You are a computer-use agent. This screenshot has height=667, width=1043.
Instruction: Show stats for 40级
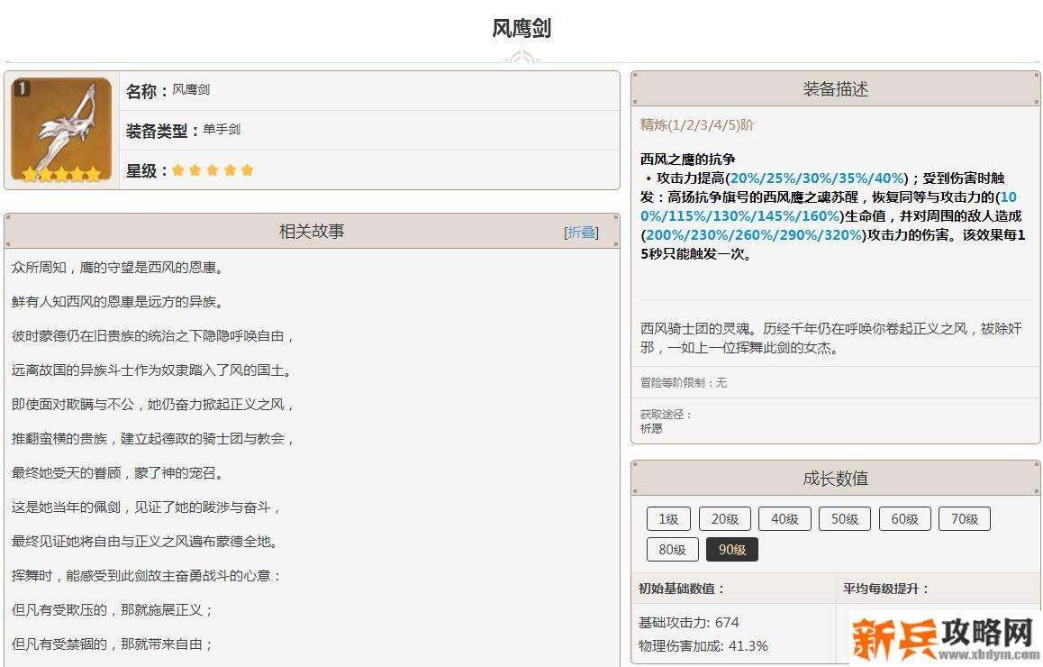(785, 519)
